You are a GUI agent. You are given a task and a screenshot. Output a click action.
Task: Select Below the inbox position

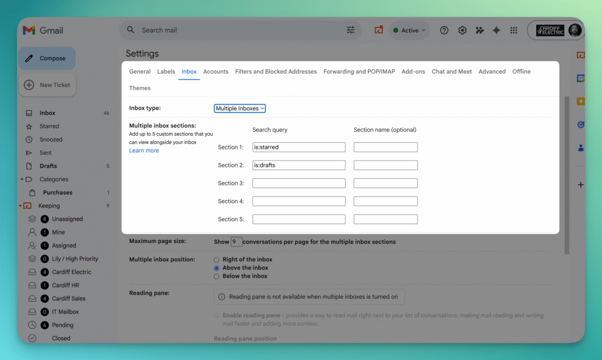coord(216,276)
